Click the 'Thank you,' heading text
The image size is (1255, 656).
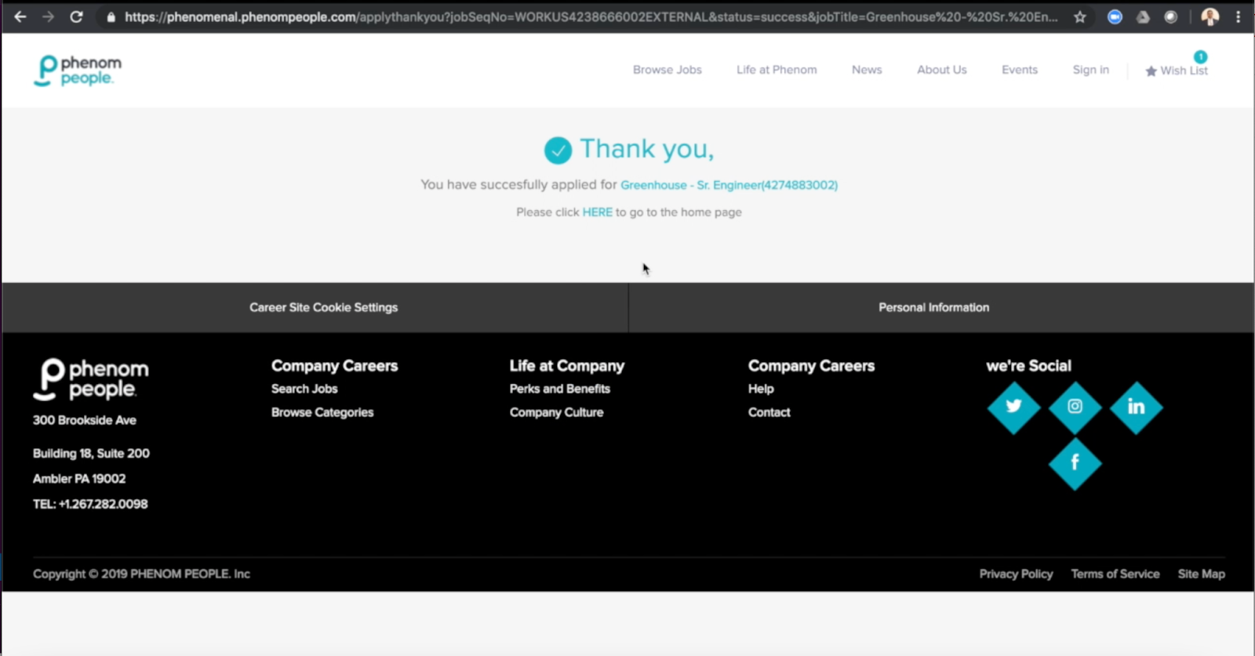coord(646,149)
